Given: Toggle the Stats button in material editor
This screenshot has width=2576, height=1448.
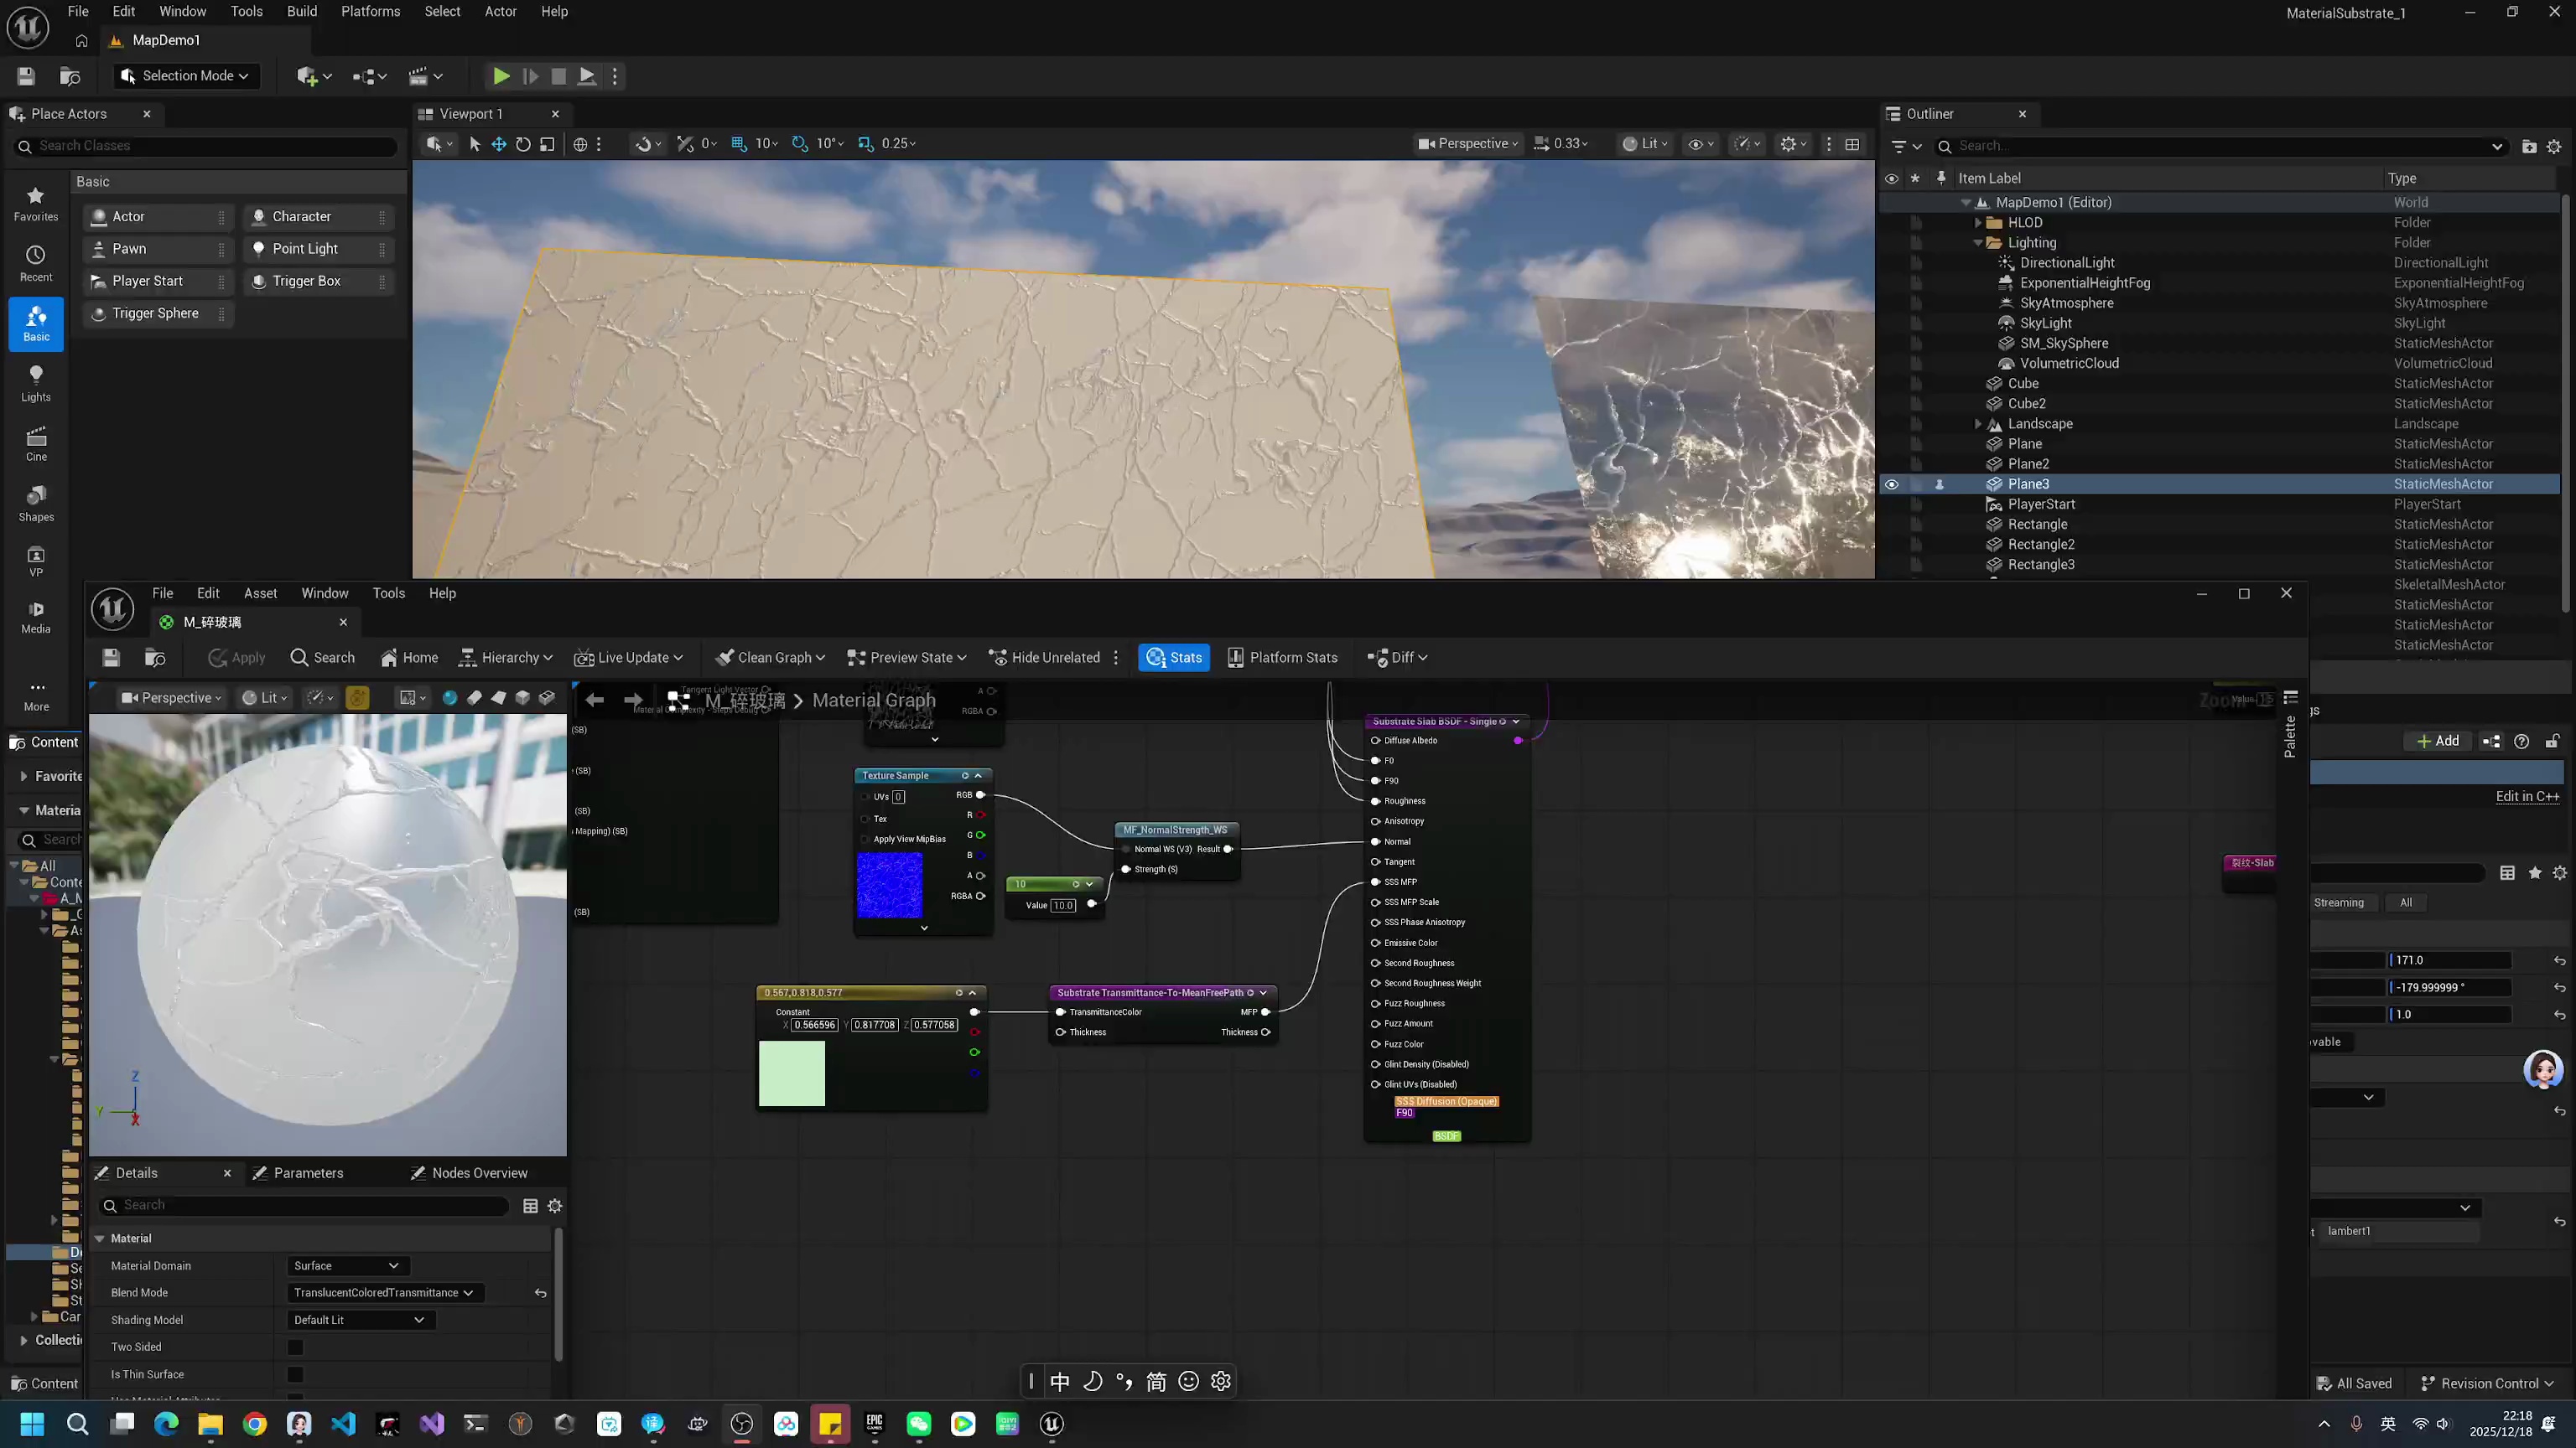Looking at the screenshot, I should (x=1174, y=658).
